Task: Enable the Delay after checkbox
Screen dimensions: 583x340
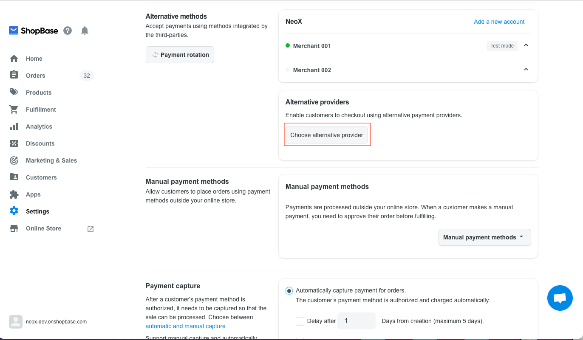Action: 300,321
